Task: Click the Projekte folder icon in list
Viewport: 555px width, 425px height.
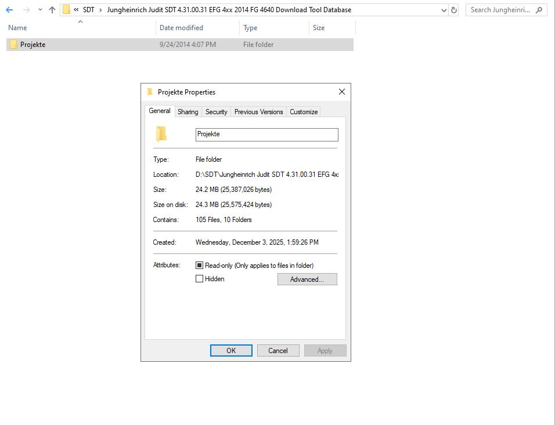Action: coord(13,45)
